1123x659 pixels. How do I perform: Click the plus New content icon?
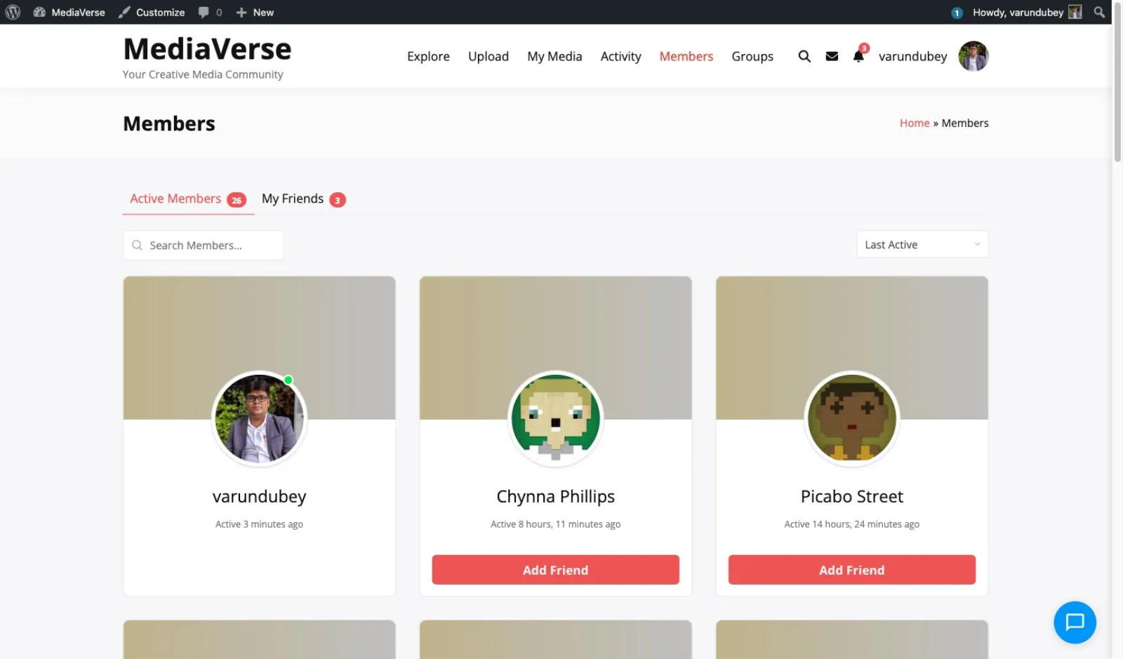point(241,12)
